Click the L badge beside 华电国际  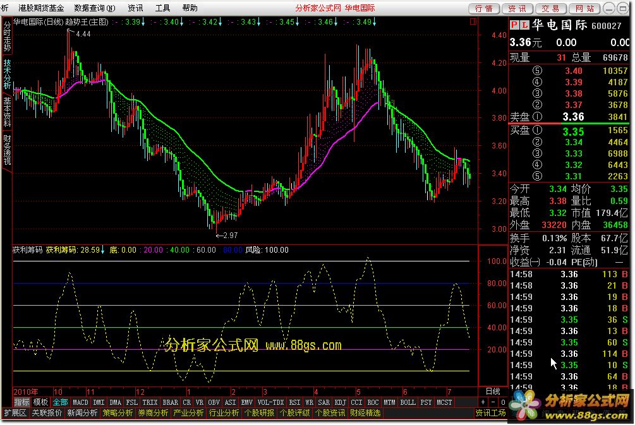(x=524, y=25)
